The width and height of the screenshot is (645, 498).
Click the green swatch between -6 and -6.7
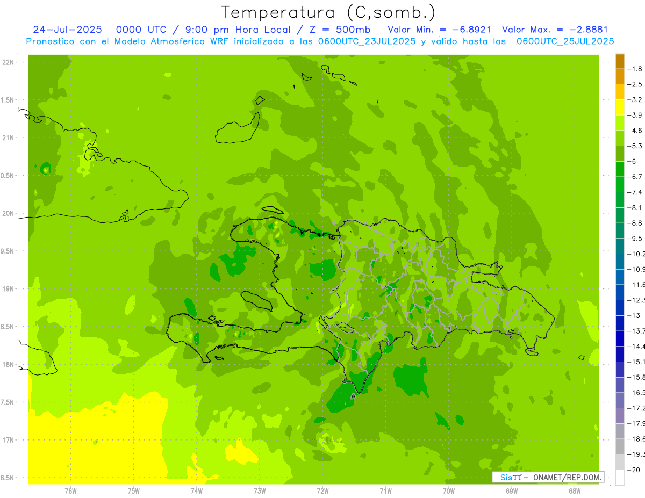(x=620, y=169)
